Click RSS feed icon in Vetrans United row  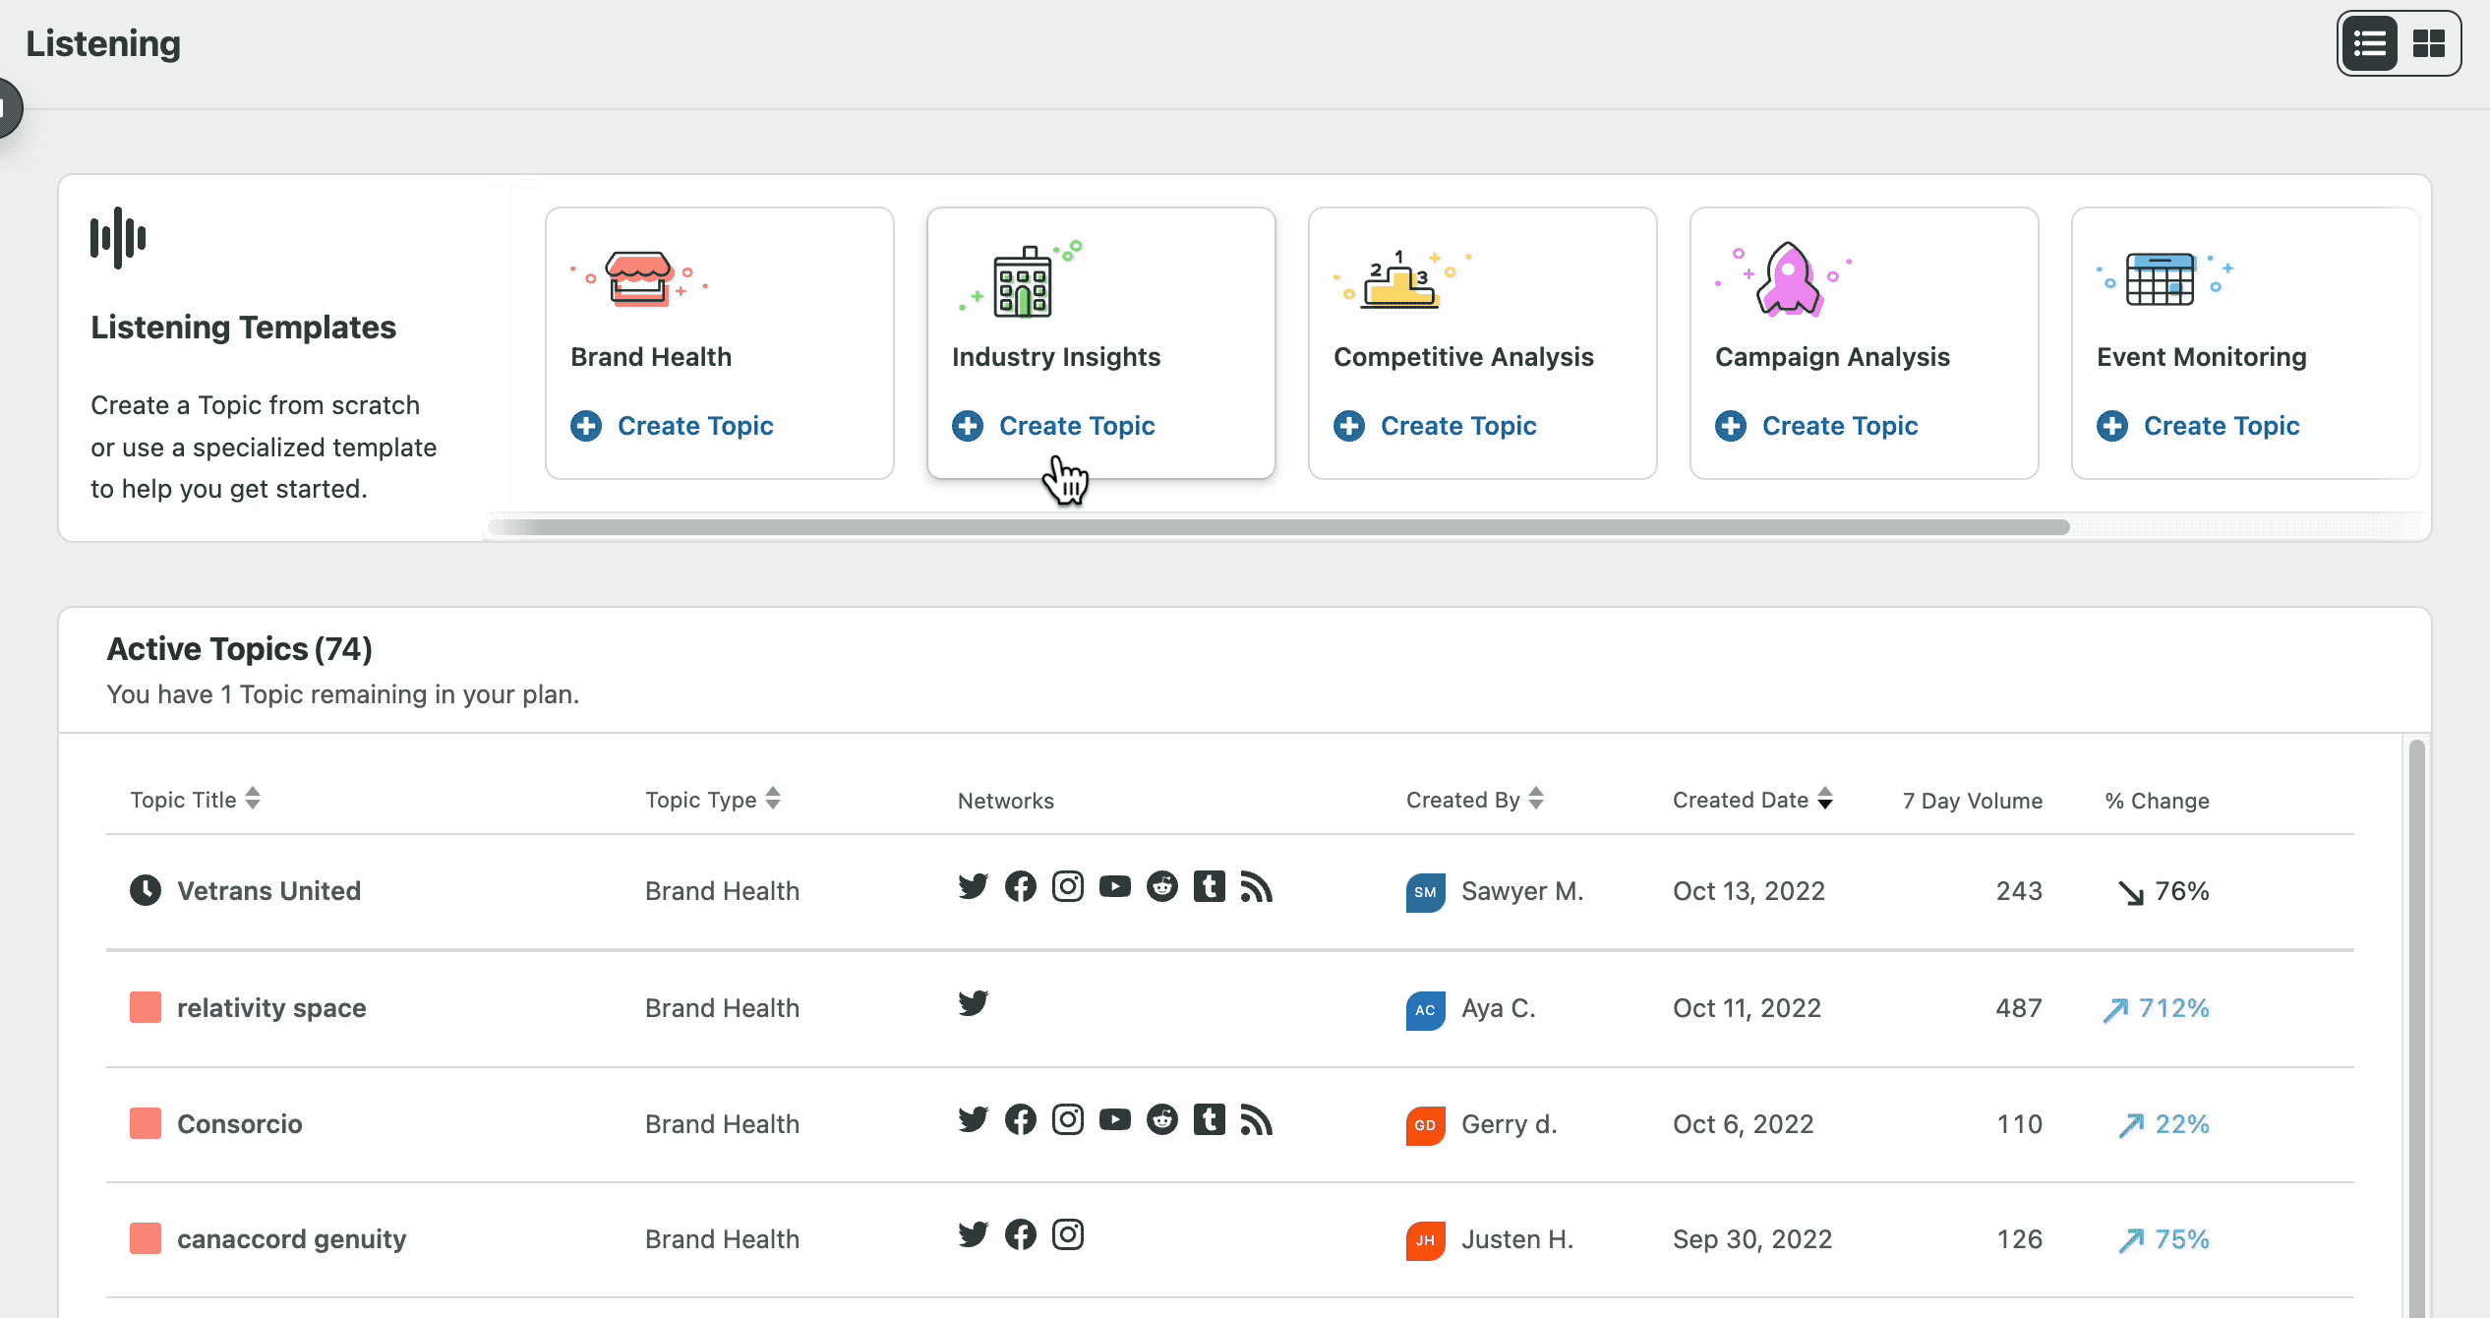click(x=1257, y=886)
